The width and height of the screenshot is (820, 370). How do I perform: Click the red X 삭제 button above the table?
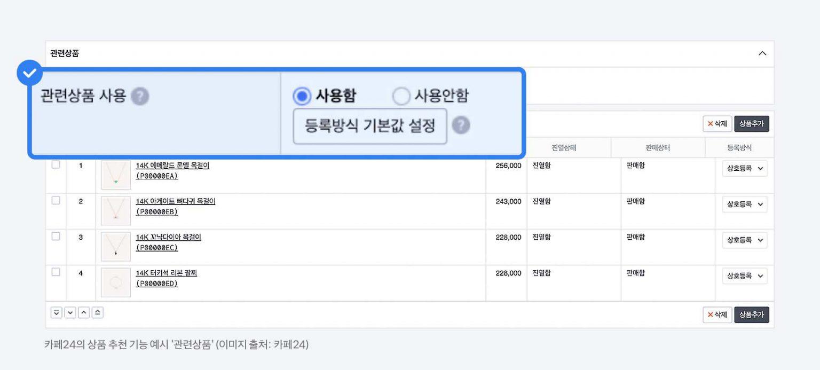(x=717, y=124)
